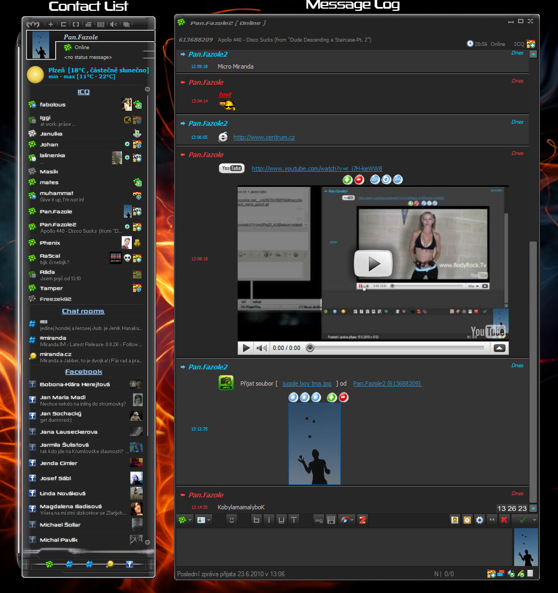Open the juggle boy tma.jpg file link
The width and height of the screenshot is (558, 593).
coord(307,383)
